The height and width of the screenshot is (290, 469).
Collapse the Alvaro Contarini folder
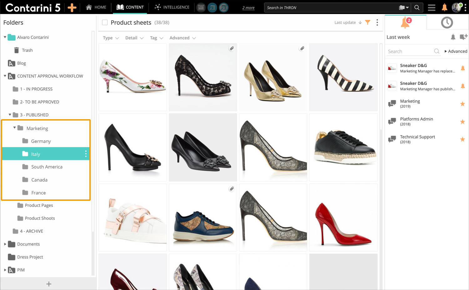point(5,37)
